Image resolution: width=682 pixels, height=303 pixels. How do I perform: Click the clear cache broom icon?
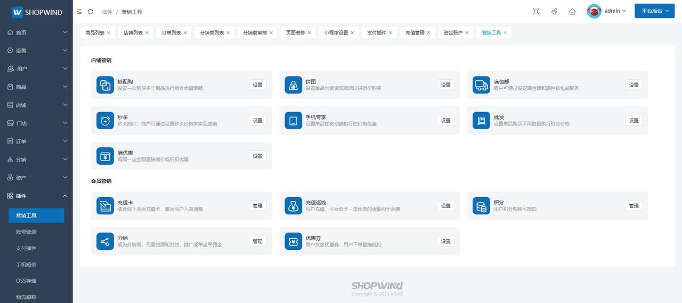[x=554, y=11]
